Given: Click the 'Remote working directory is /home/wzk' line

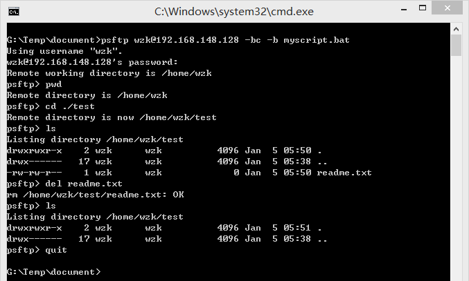Looking at the screenshot, I should coord(109,73).
